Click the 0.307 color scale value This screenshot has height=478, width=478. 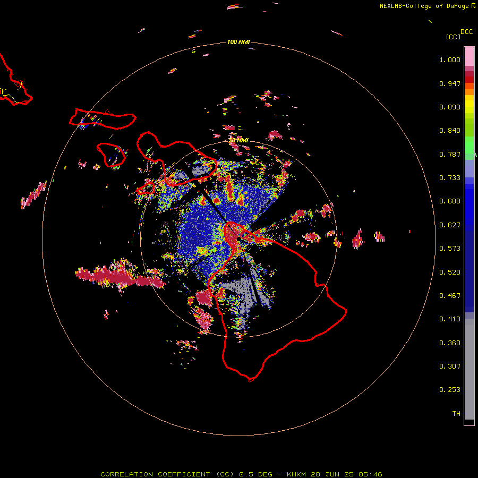[450, 366]
